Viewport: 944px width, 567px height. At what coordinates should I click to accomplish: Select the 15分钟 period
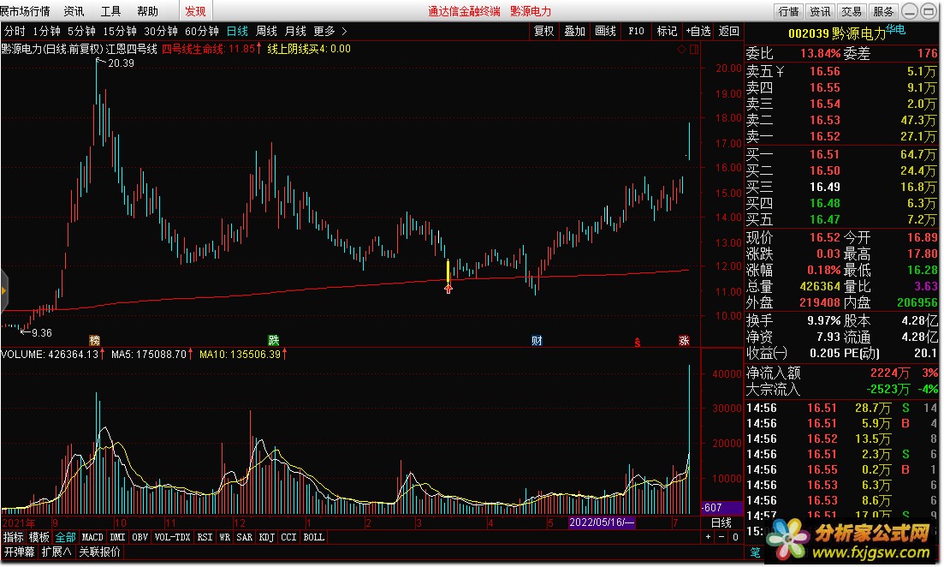pyautogui.click(x=119, y=31)
